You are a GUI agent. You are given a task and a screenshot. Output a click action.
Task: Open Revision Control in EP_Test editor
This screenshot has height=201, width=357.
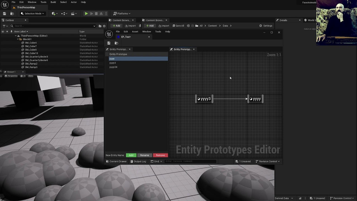267,161
